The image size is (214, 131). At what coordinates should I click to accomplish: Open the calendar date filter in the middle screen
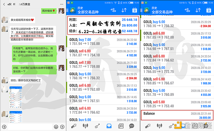point(134,10)
